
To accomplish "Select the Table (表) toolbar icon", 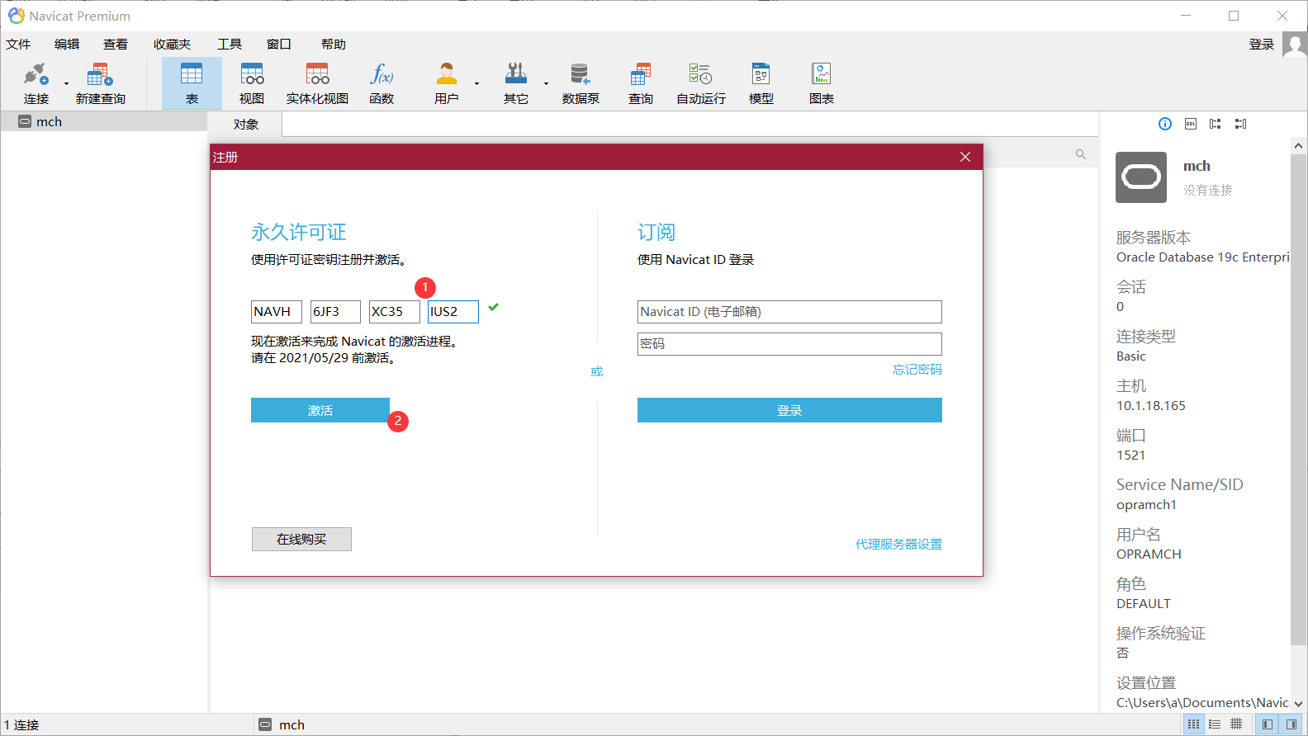I will 192,83.
